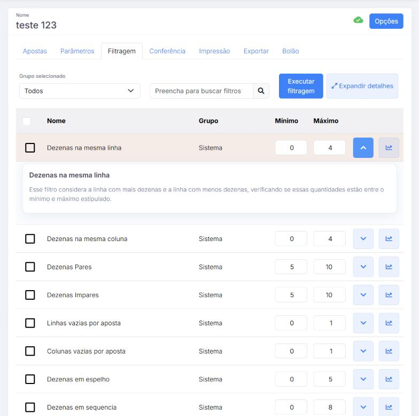Select the Filtragem tab

pyautogui.click(x=122, y=51)
